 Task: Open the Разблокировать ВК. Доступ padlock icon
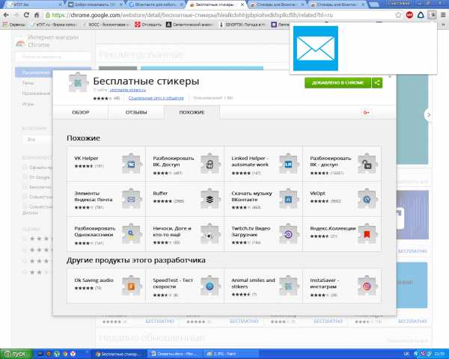pos(210,164)
